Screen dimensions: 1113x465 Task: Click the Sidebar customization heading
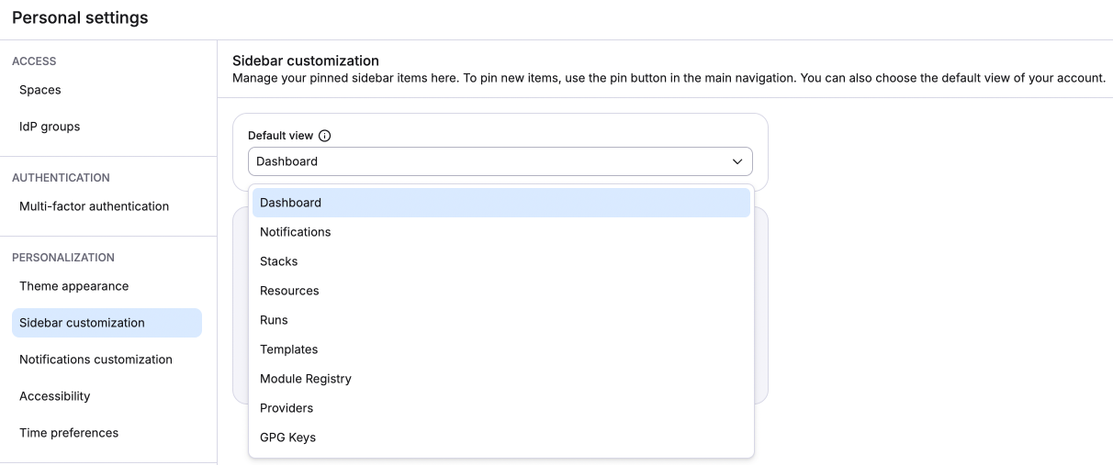click(306, 61)
